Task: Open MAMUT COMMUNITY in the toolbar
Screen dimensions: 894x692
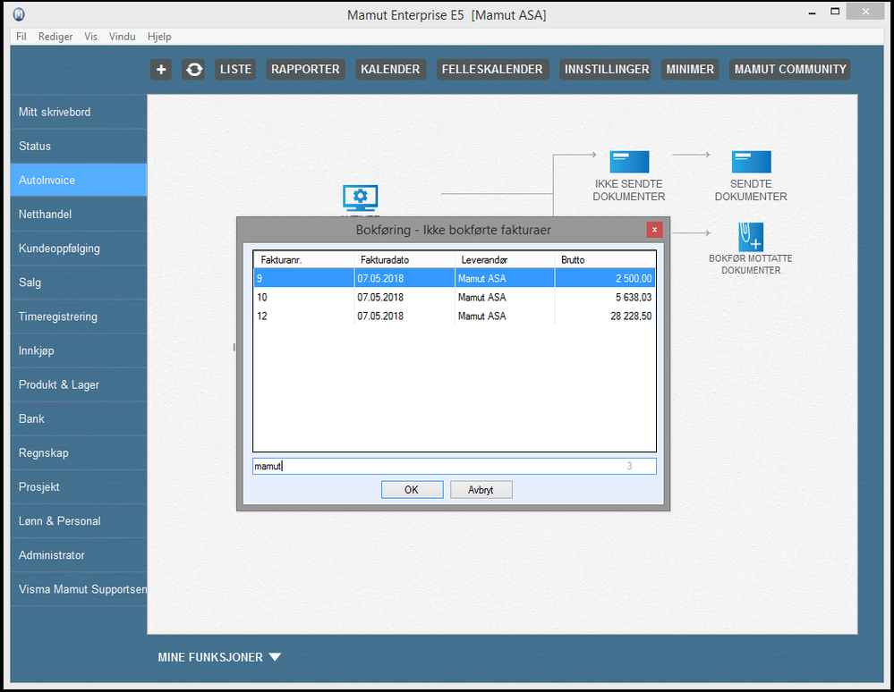Action: pyautogui.click(x=789, y=70)
